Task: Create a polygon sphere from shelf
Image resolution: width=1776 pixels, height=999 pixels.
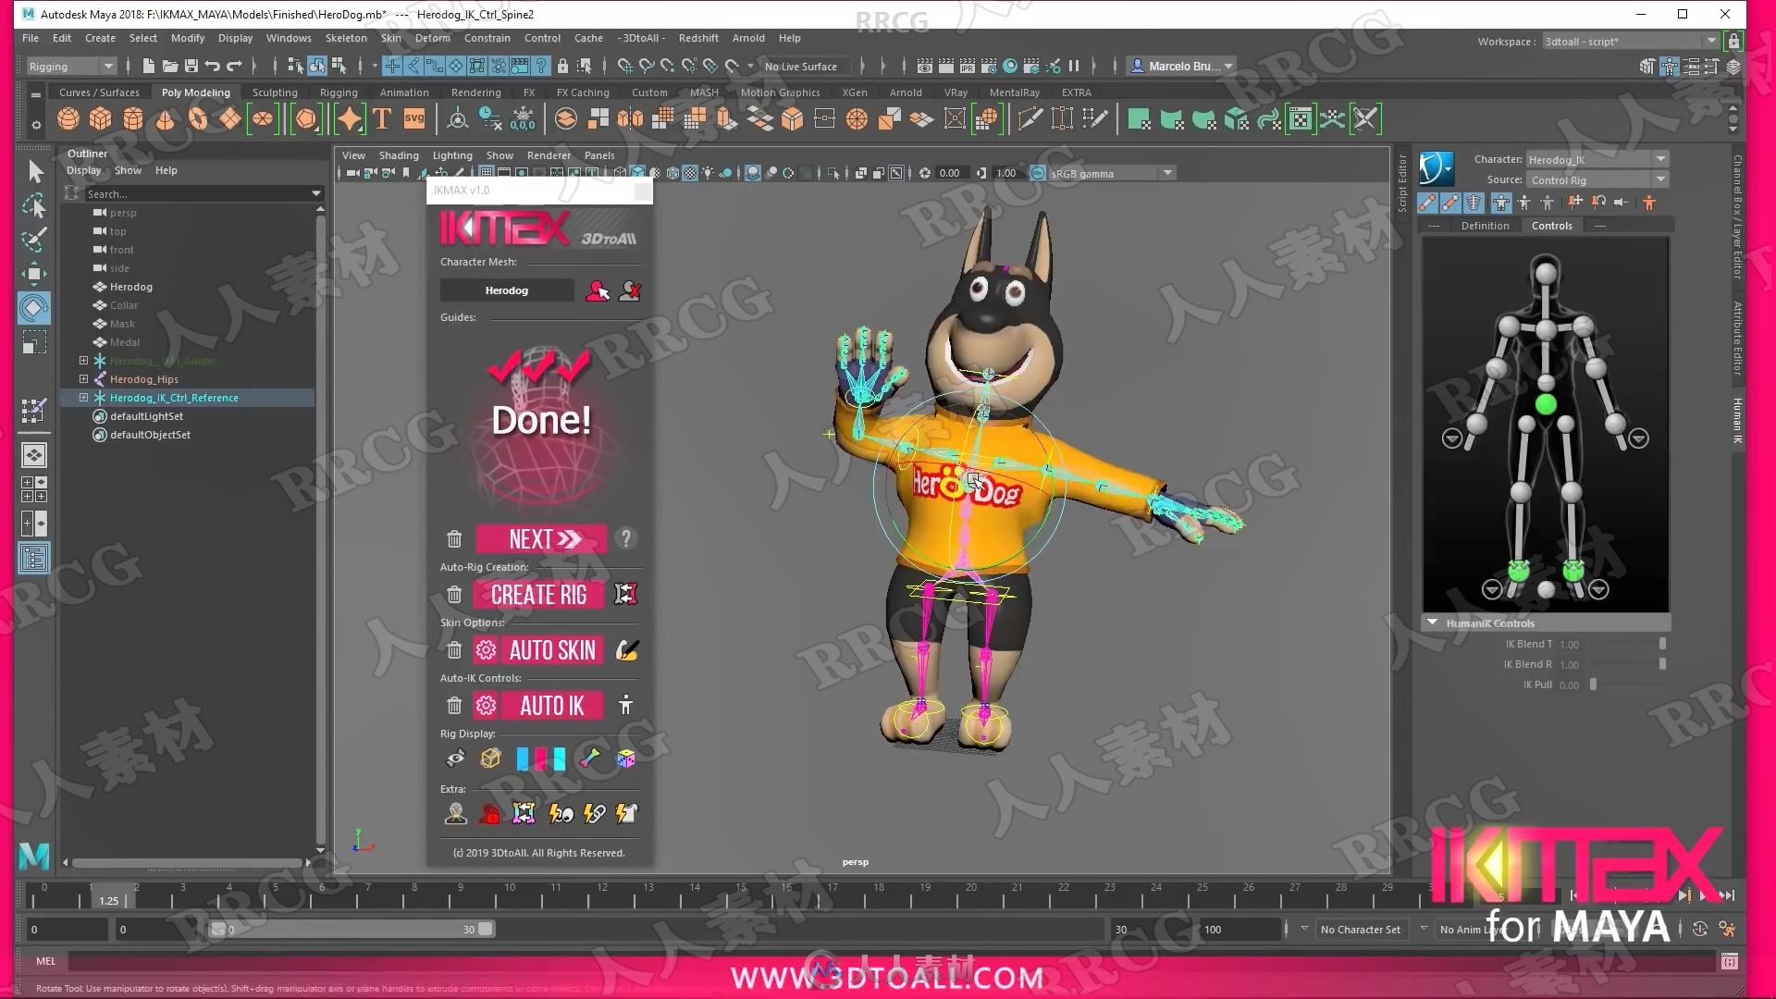Action: point(68,118)
